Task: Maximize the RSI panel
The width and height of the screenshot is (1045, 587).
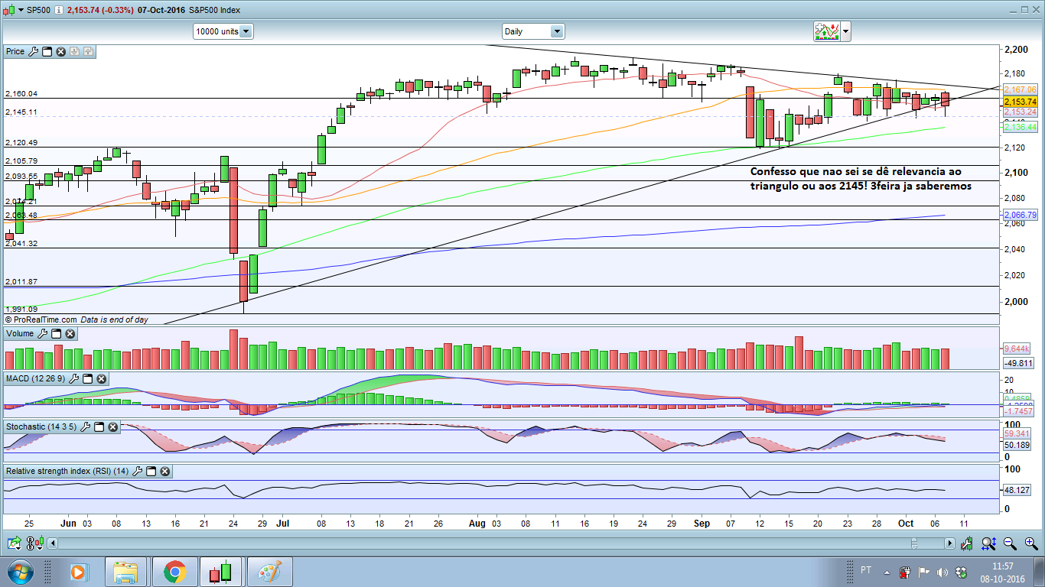Action: [x=151, y=472]
